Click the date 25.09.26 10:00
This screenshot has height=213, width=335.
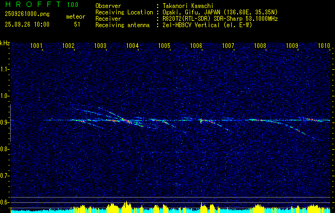(x=27, y=24)
